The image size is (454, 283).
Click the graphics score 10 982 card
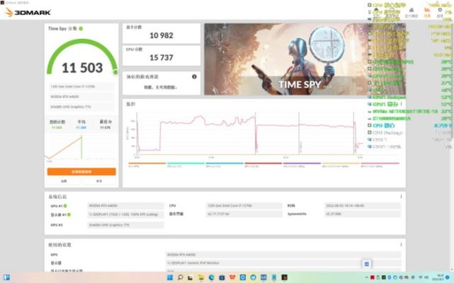[x=161, y=33]
